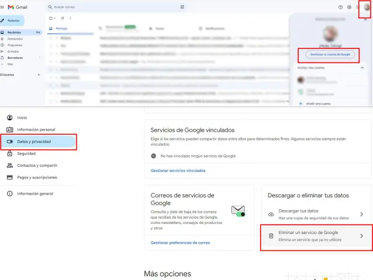The height and width of the screenshot is (280, 373).
Task: Open the Descargar tus datos chevron
Action: click(x=361, y=214)
